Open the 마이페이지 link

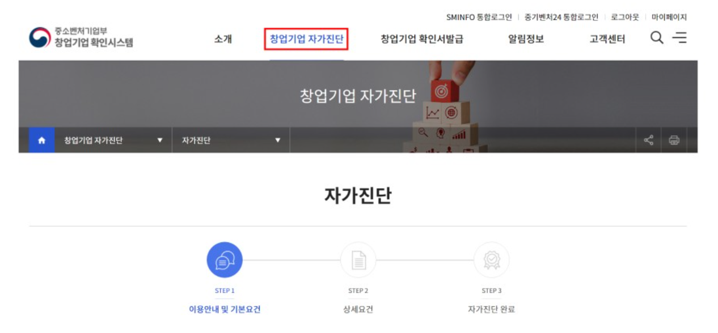(669, 17)
